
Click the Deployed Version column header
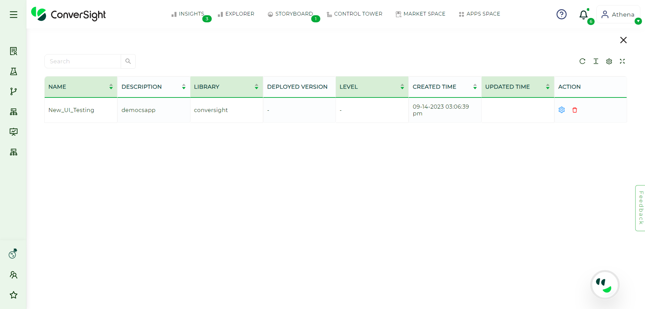299,87
